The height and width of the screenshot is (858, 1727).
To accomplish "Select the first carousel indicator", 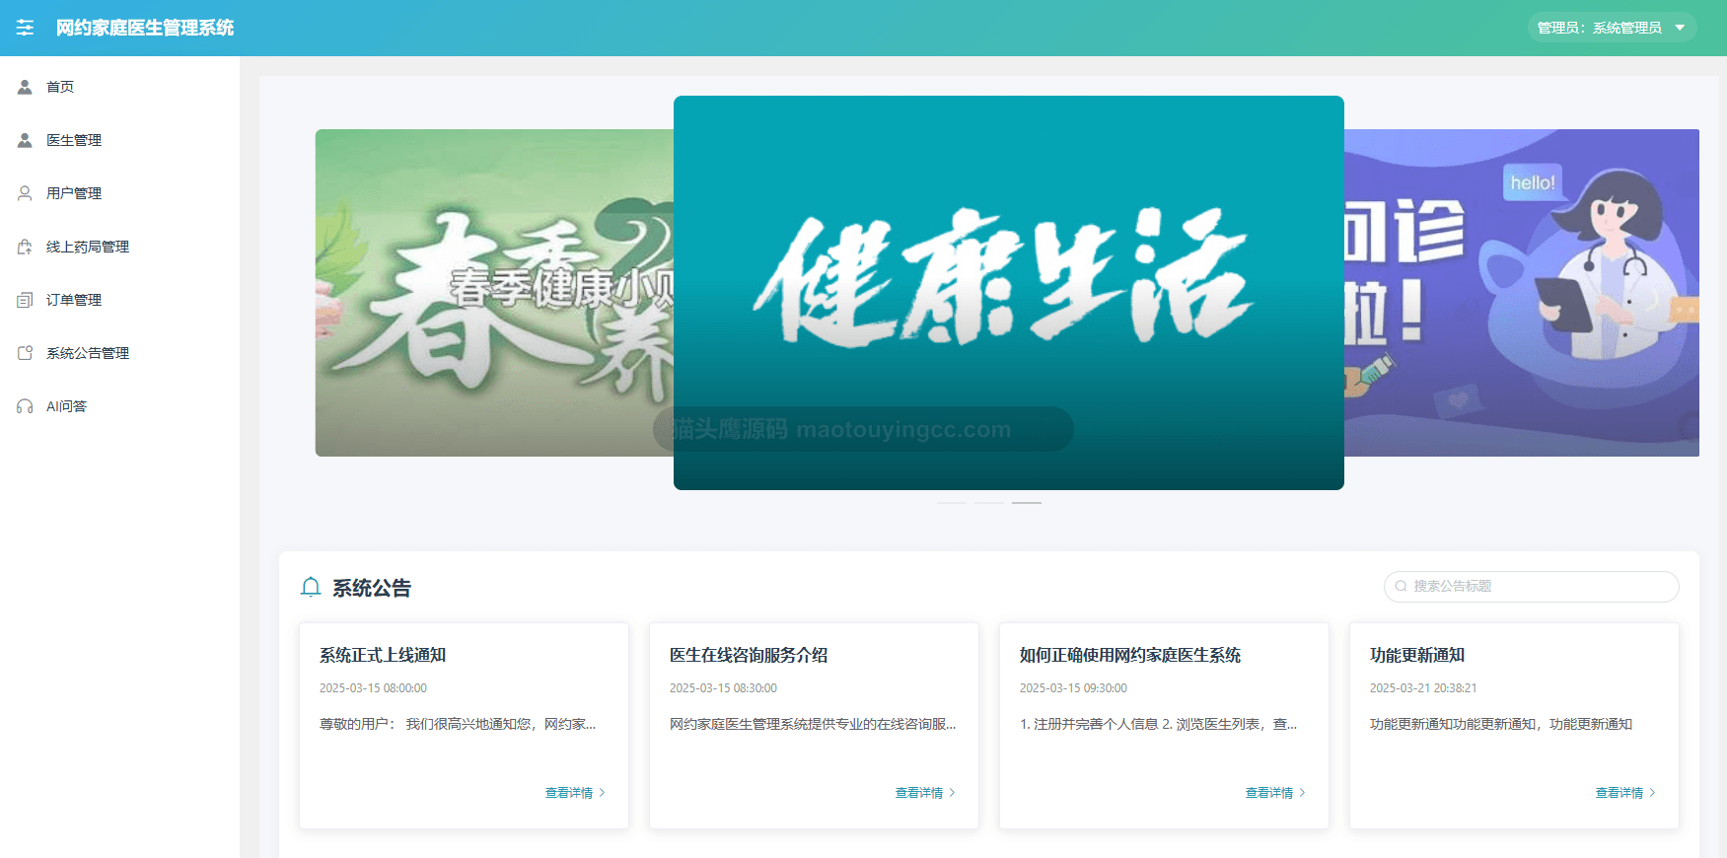I will point(952,503).
